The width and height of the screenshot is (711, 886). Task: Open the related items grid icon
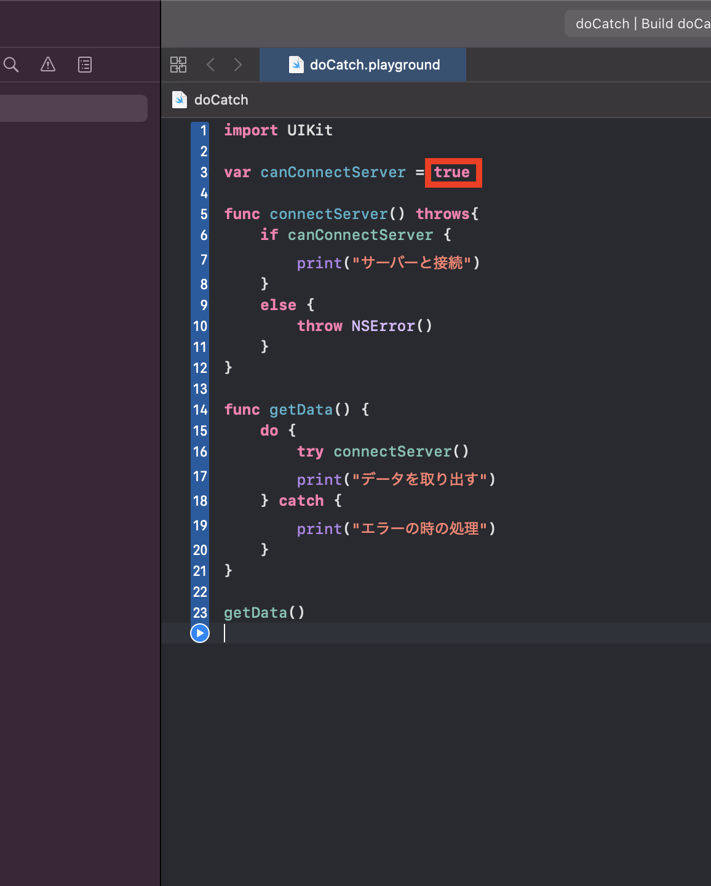178,65
